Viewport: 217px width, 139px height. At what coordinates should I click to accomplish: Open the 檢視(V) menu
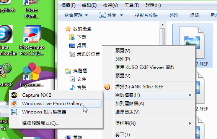(x=111, y=5)
